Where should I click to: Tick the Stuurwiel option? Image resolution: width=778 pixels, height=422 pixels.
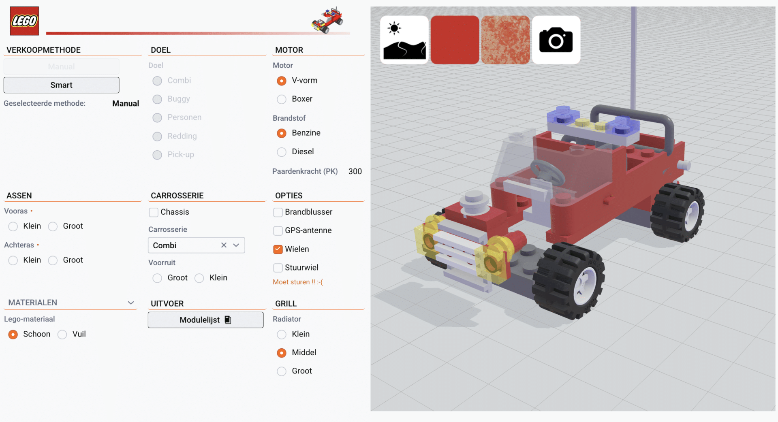[278, 268]
